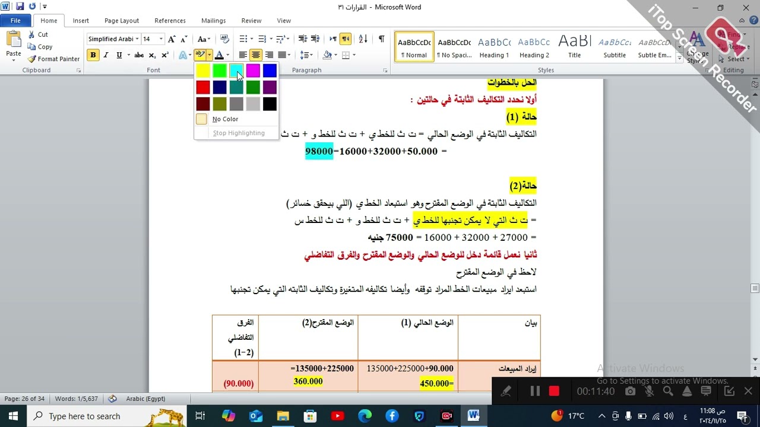Viewport: 760px width, 427px height.
Task: Click recorder magnifier zoom icon
Action: (668, 391)
